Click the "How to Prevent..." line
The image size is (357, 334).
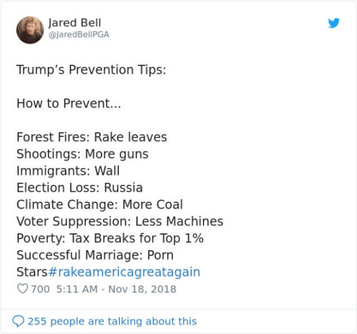(69, 104)
